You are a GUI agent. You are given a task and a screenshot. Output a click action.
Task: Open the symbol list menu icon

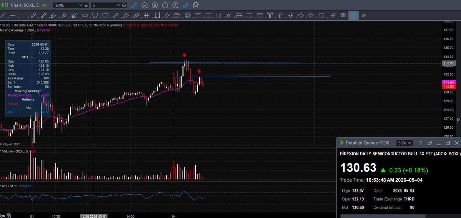tap(86, 5)
